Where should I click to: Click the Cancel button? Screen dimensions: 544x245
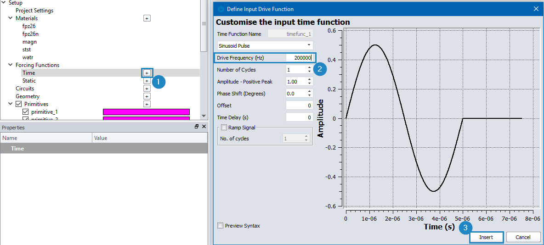[523, 237]
